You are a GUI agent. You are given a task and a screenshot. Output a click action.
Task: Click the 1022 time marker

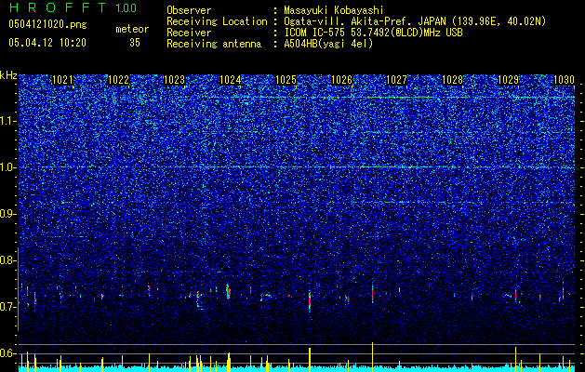click(x=119, y=80)
